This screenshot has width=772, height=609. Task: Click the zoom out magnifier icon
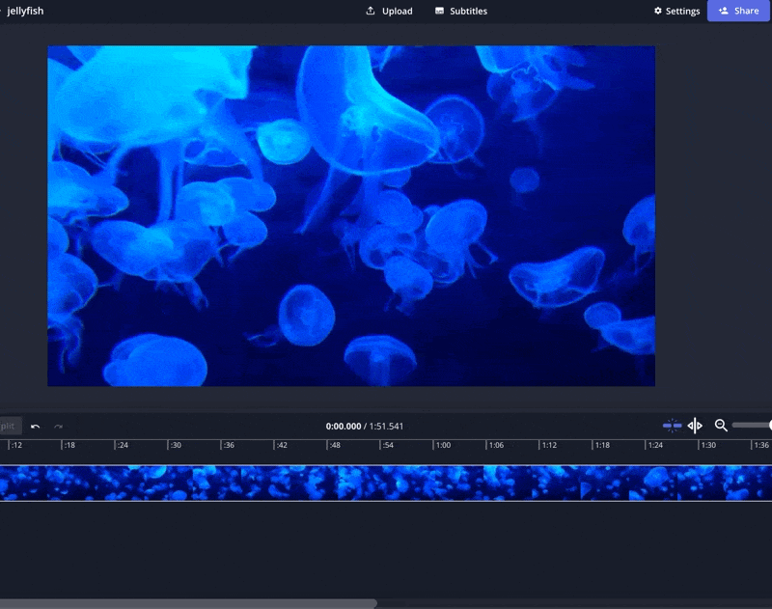(x=721, y=426)
